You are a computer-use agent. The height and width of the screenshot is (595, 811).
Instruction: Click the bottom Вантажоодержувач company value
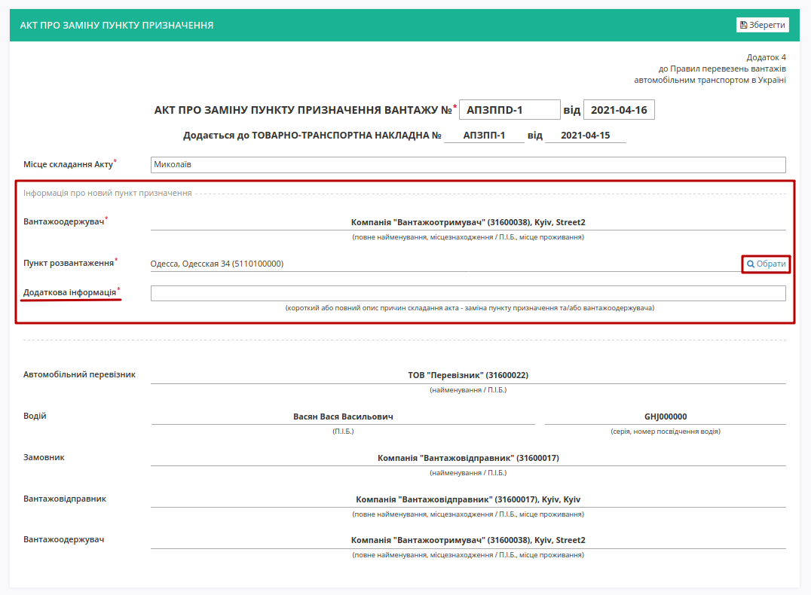468,540
